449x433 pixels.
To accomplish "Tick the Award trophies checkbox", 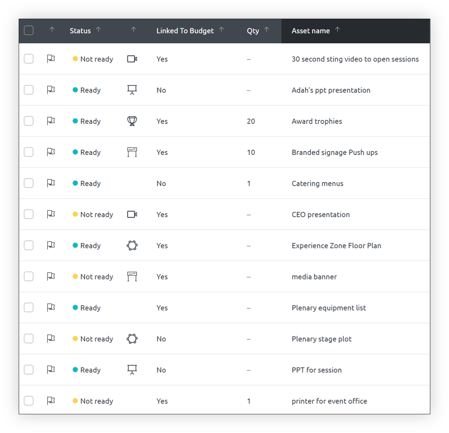I will coord(29,121).
